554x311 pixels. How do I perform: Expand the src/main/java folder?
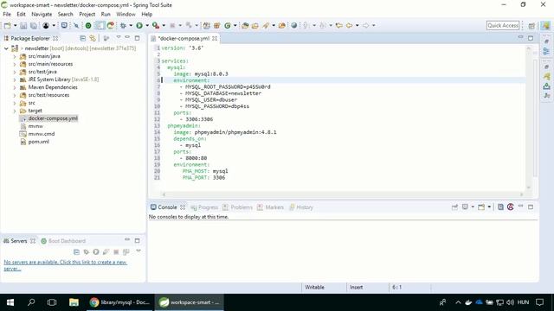pyautogui.click(x=15, y=56)
